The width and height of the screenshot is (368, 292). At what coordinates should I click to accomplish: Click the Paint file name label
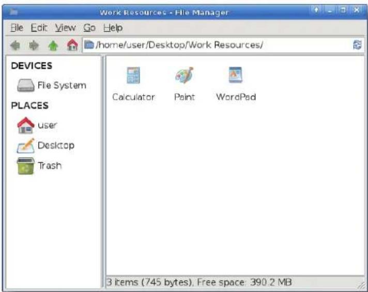pos(185,97)
